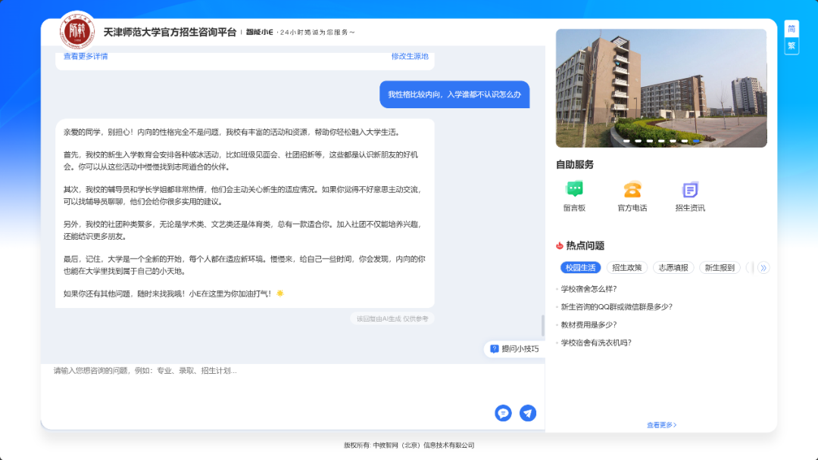Expand 查看更多 at bottom of right panel
This screenshot has width=818, height=460.
[x=661, y=425]
